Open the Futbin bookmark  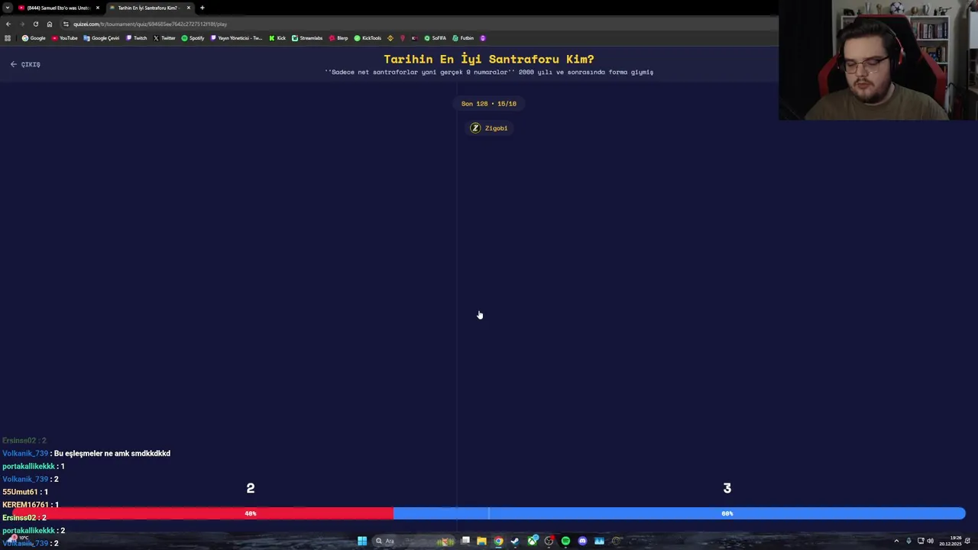tap(463, 38)
